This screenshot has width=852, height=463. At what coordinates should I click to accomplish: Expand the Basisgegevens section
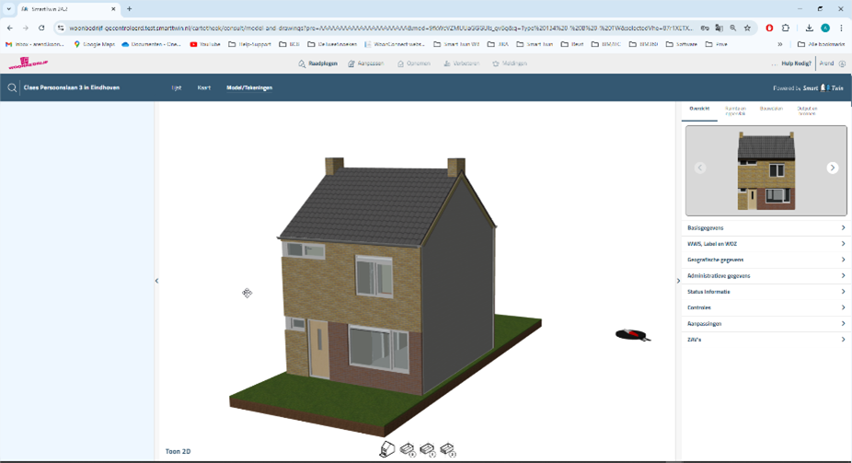click(x=765, y=228)
